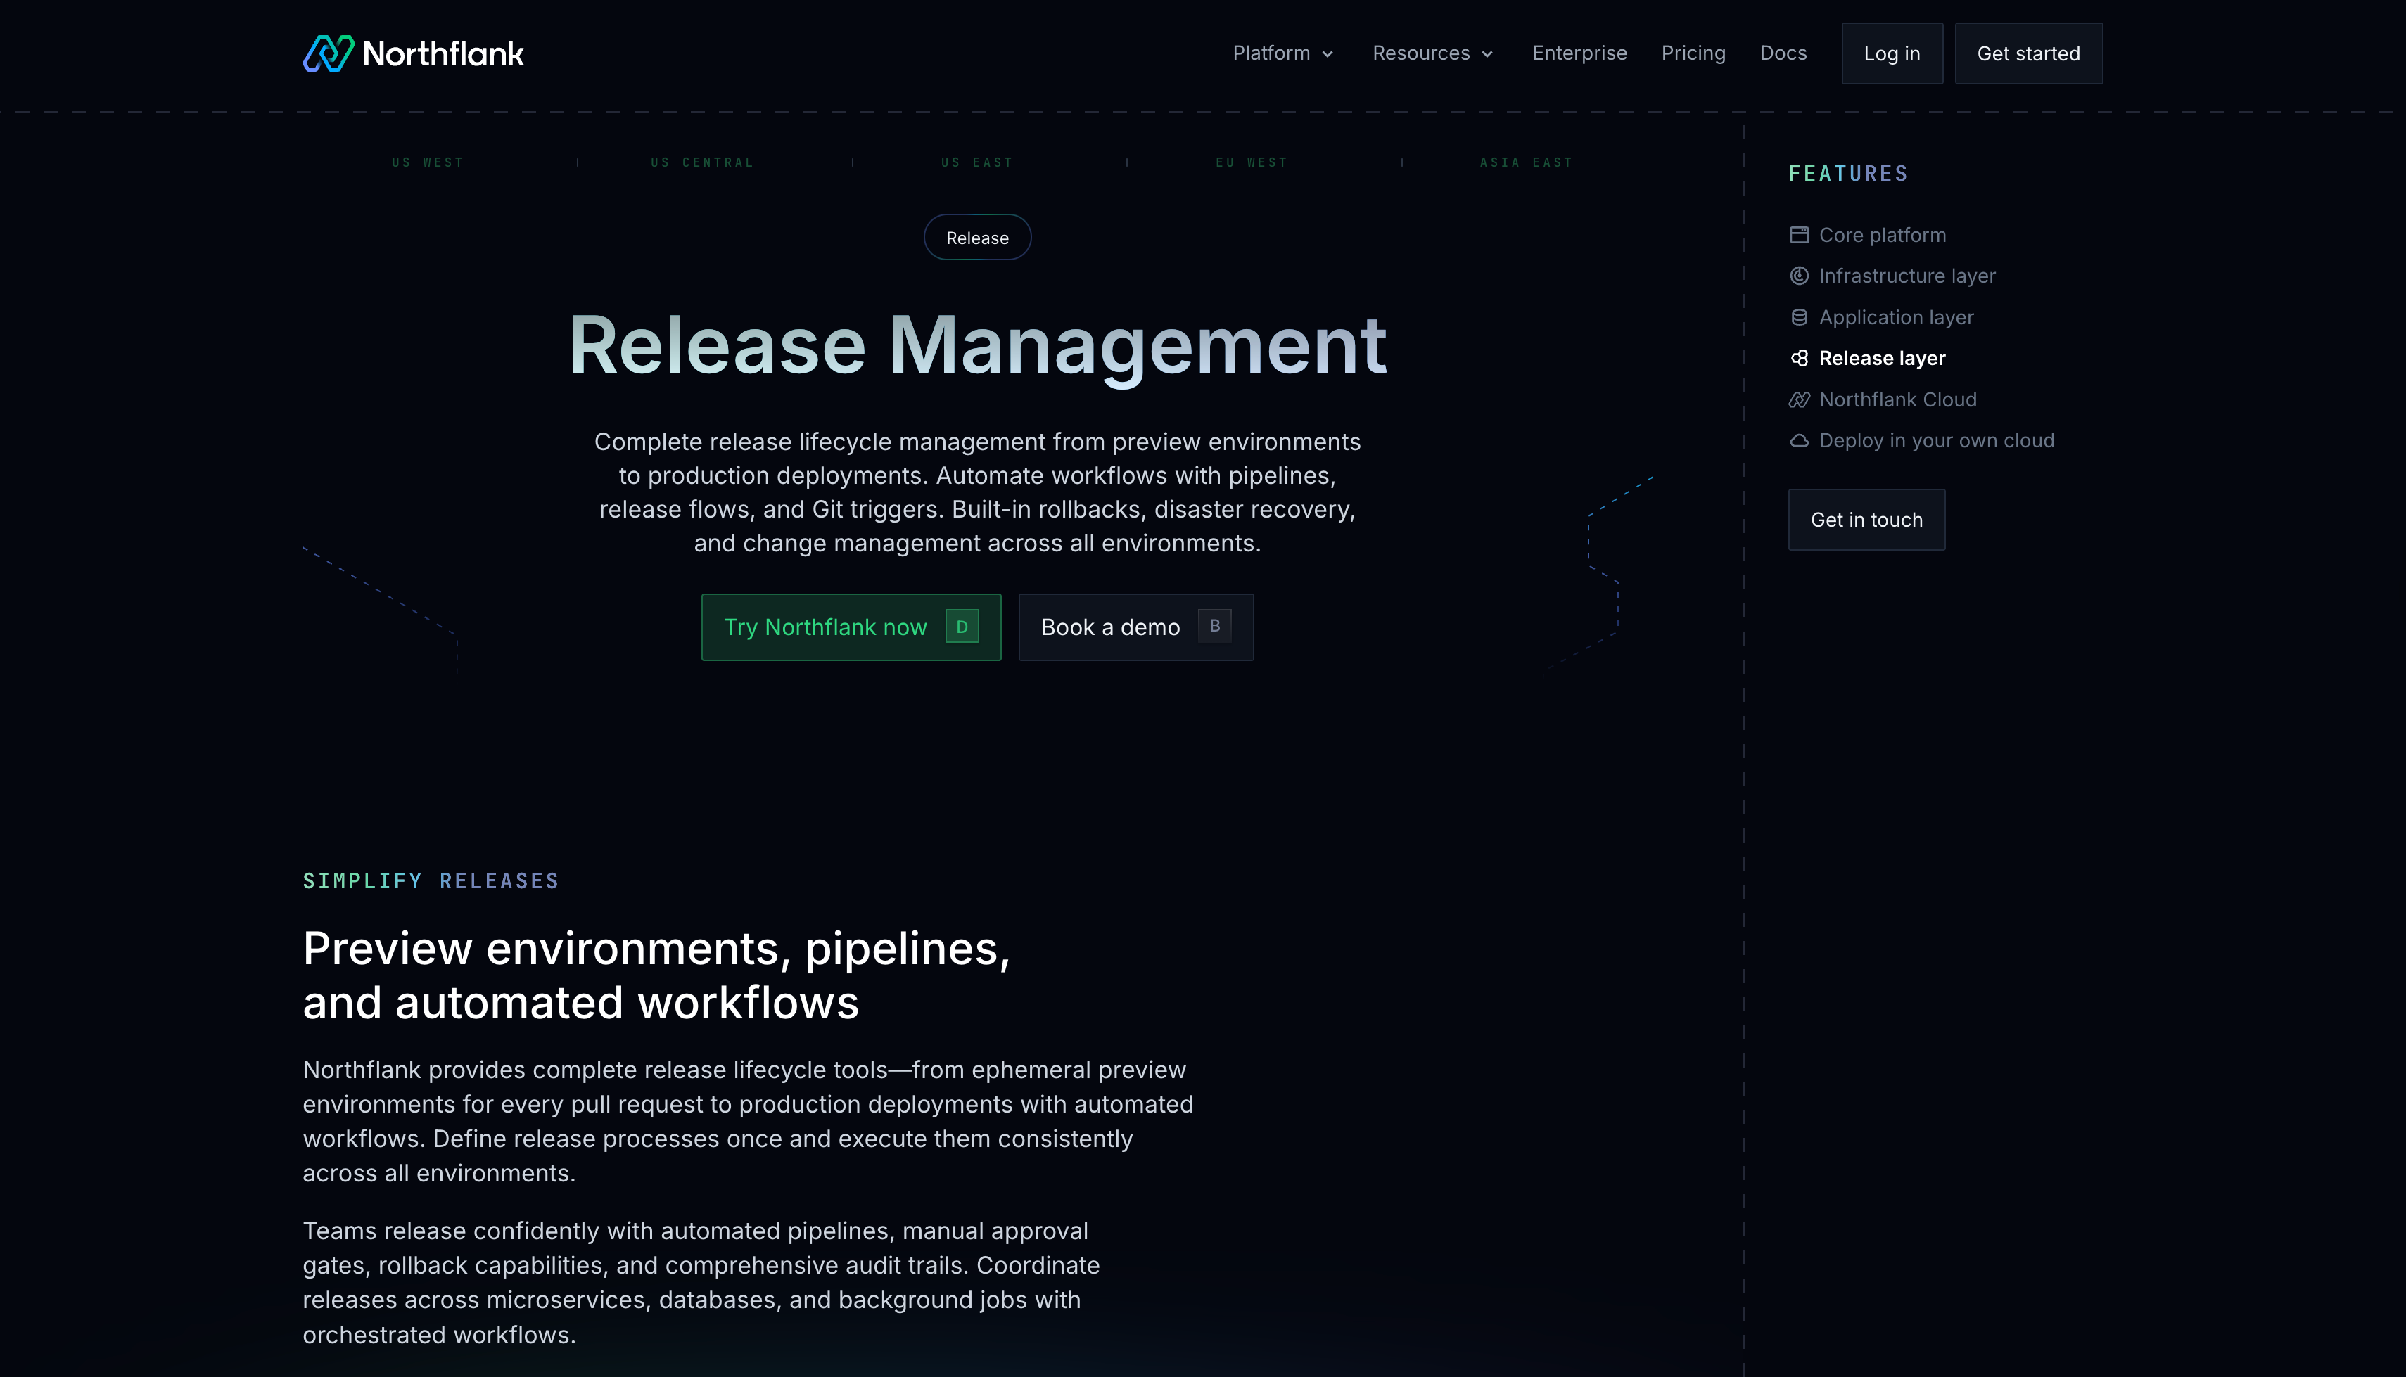Click the US CENTRAL region label
Screen dimensions: 2406x1377
(x=702, y=162)
